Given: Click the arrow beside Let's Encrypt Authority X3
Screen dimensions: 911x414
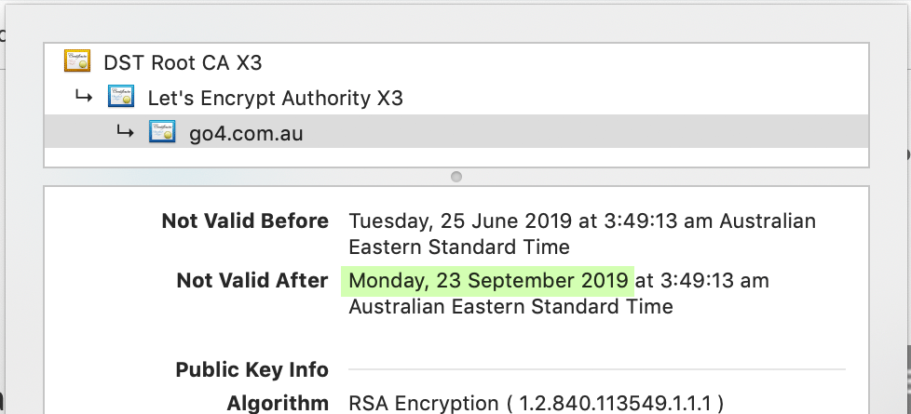Looking at the screenshot, I should pos(84,97).
